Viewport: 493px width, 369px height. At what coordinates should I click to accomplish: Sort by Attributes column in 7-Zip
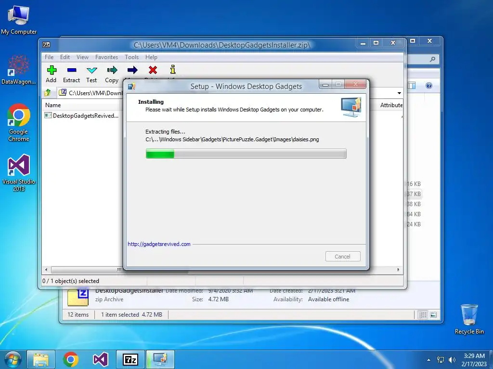(x=391, y=105)
